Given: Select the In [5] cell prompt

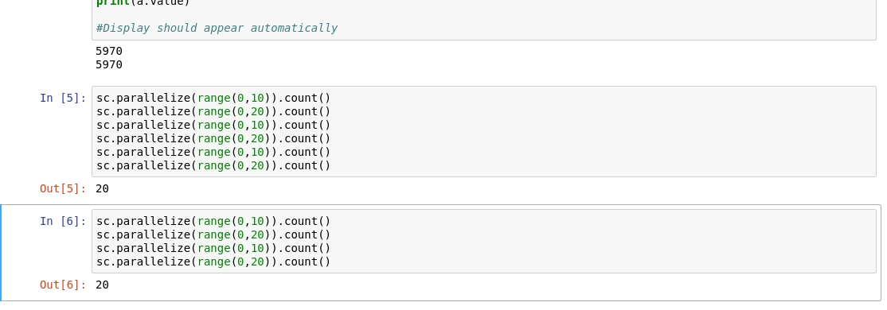Looking at the screenshot, I should tap(63, 99).
